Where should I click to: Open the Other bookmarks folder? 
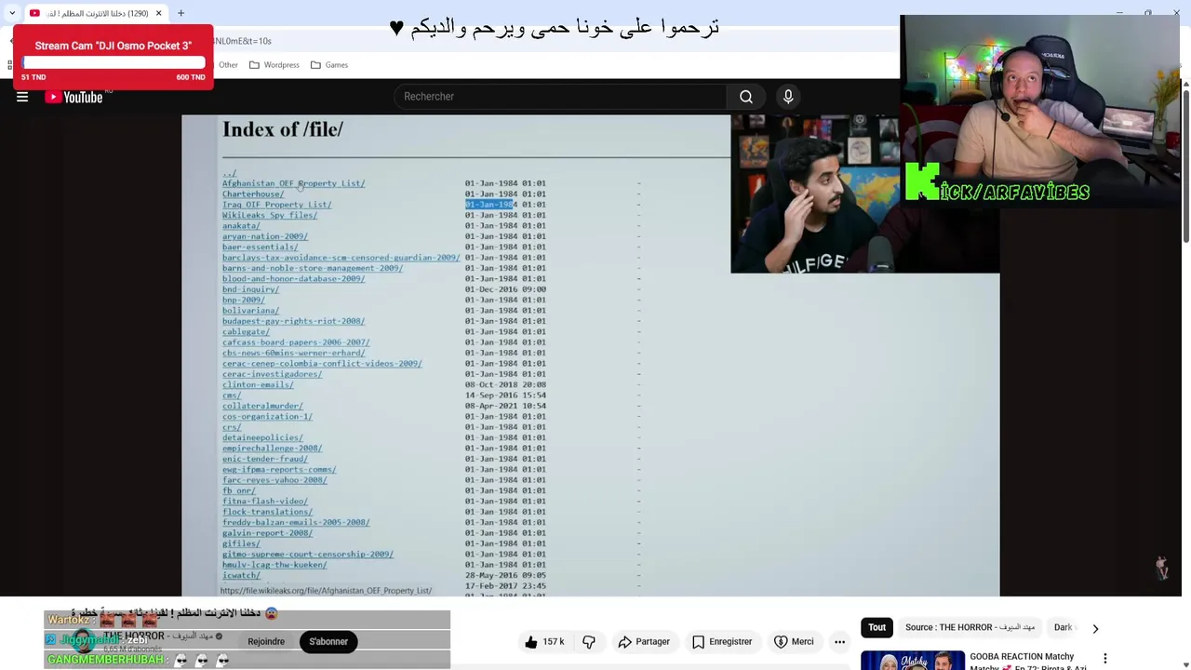(226, 65)
